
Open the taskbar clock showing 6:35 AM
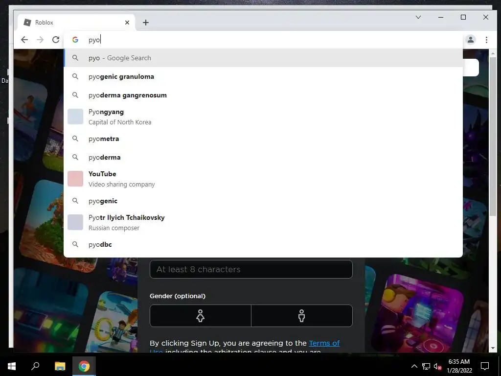pos(459,366)
